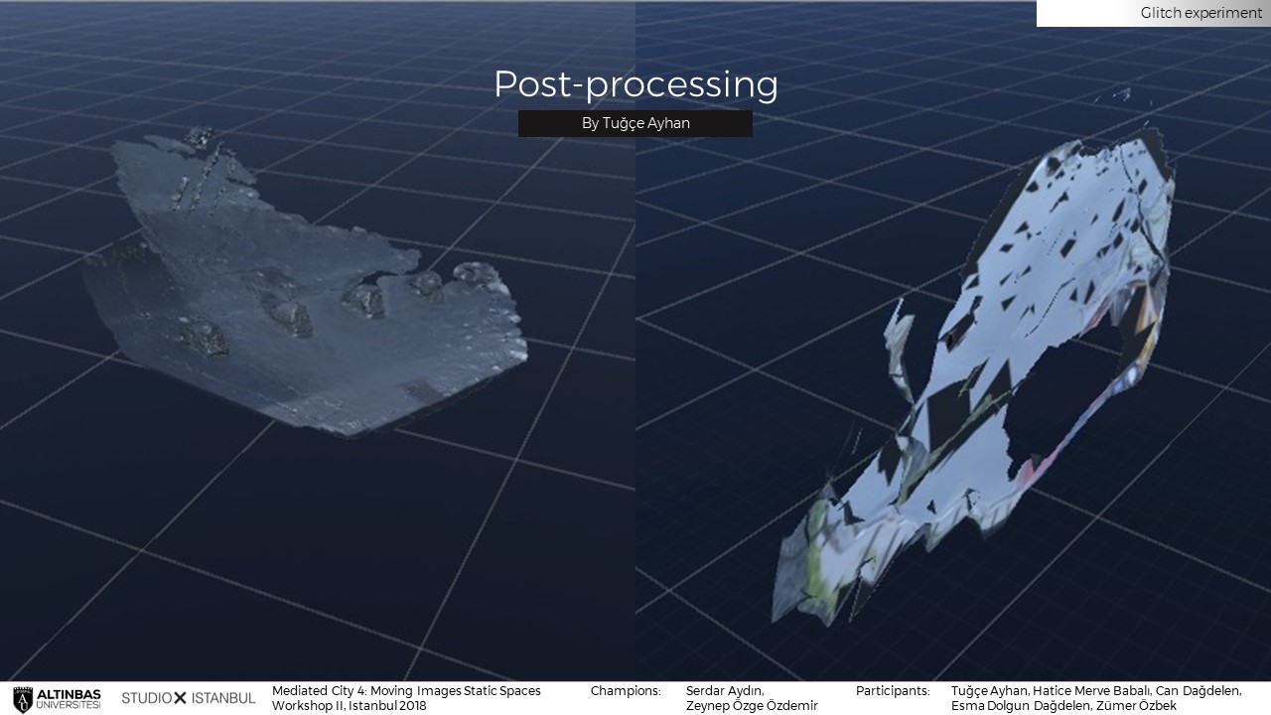Click the name 'Zeynep Özge Özdemir'
This screenshot has height=715, width=1271.
[752, 706]
